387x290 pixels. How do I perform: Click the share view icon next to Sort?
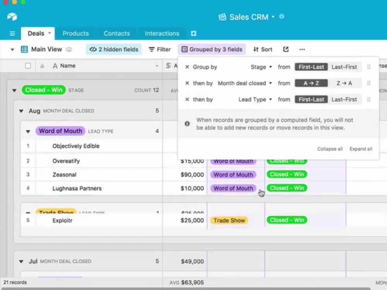tap(286, 49)
